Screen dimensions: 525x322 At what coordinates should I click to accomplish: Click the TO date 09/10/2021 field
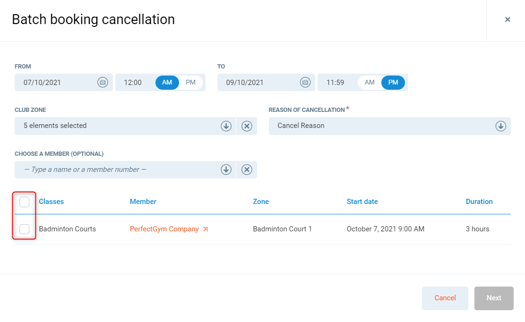point(255,82)
